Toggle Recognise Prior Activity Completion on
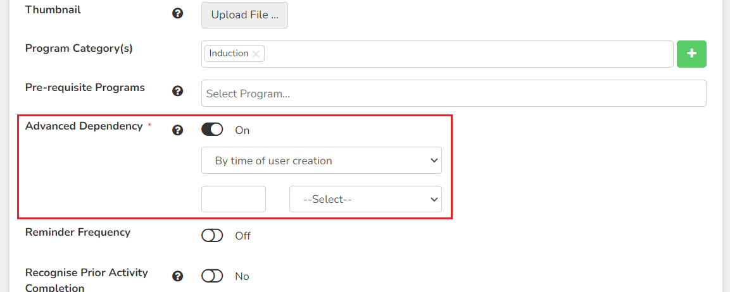 212,276
